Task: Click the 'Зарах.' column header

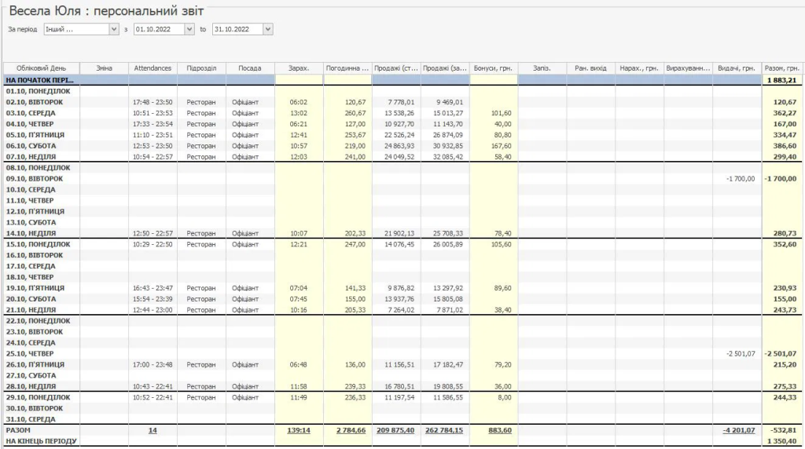Action: point(299,68)
